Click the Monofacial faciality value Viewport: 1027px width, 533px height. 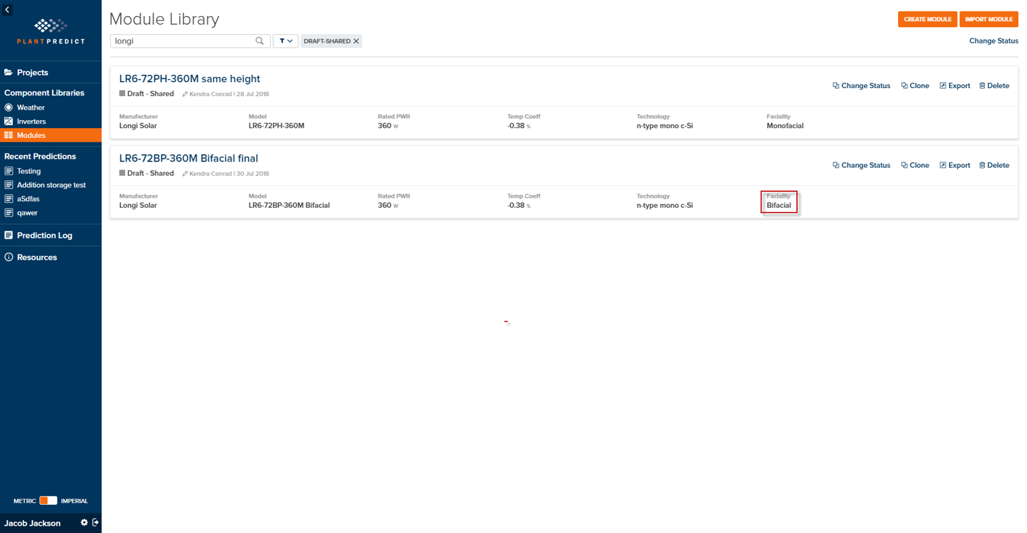click(785, 126)
